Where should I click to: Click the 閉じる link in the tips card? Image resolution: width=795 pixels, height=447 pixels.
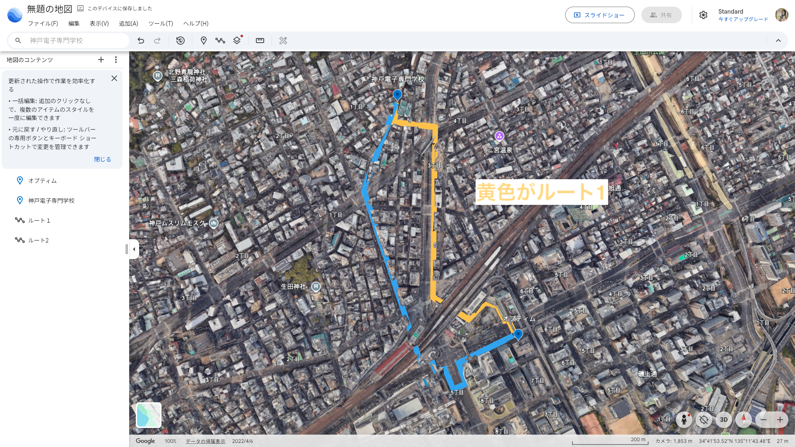[x=102, y=159]
